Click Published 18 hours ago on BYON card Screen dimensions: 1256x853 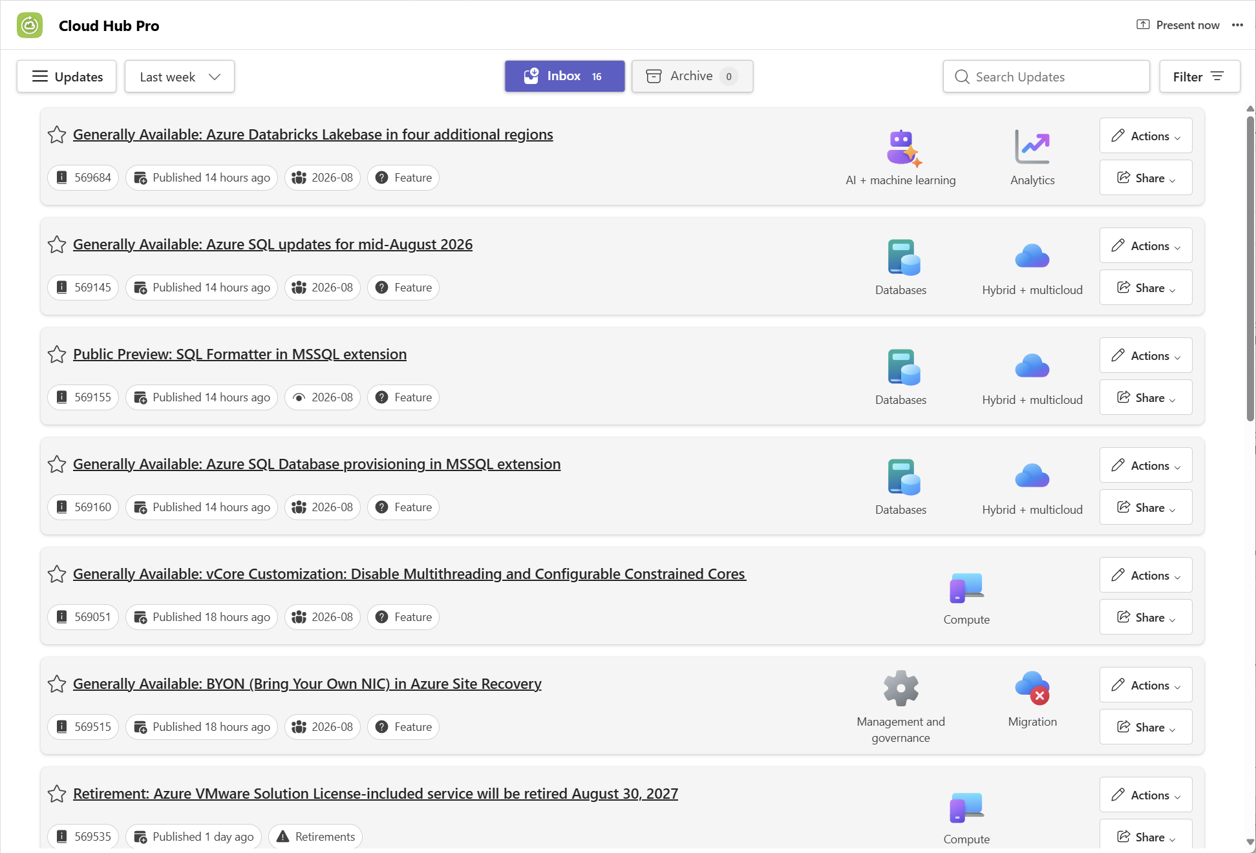[x=202, y=727]
